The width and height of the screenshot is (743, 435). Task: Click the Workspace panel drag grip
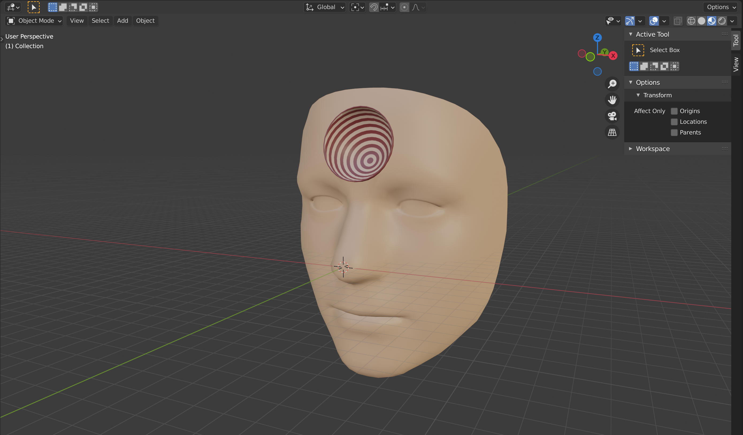725,149
